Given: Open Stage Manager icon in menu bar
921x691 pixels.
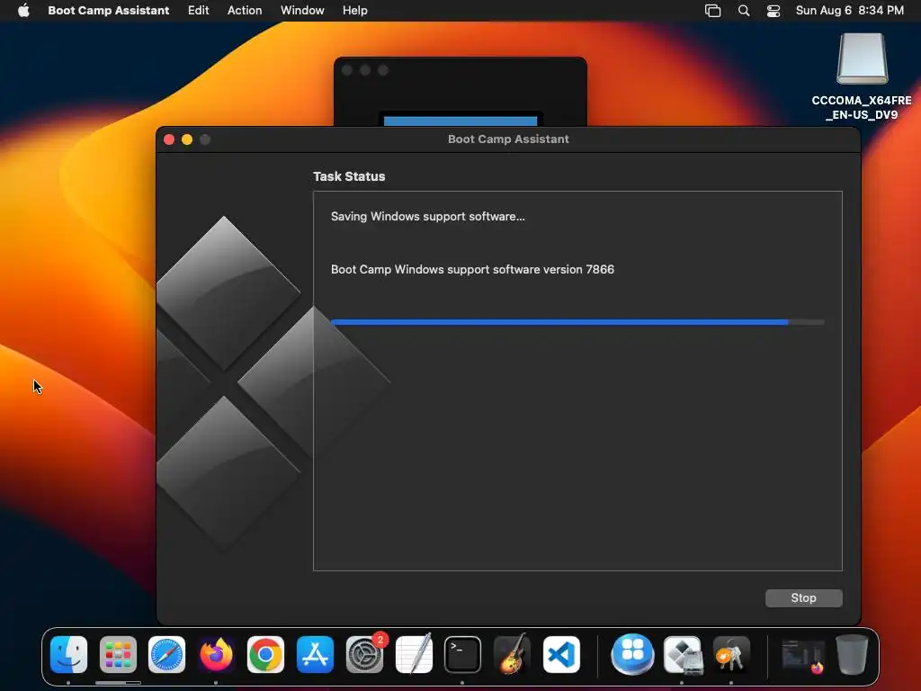Looking at the screenshot, I should (x=712, y=10).
